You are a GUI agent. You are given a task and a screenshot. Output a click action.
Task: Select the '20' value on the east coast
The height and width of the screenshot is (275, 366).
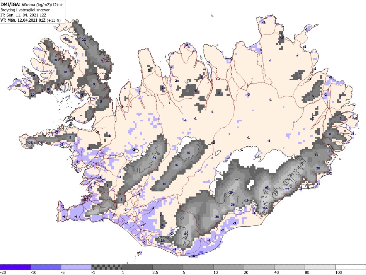point(318,168)
